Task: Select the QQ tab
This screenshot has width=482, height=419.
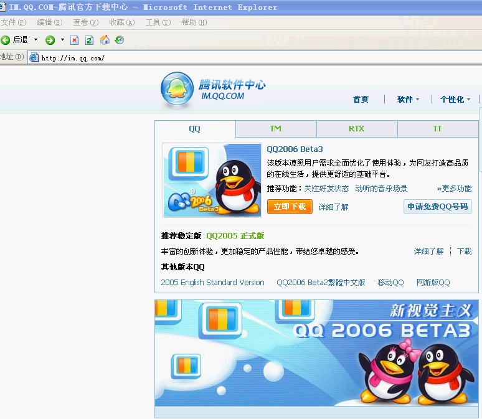Action: pos(195,129)
